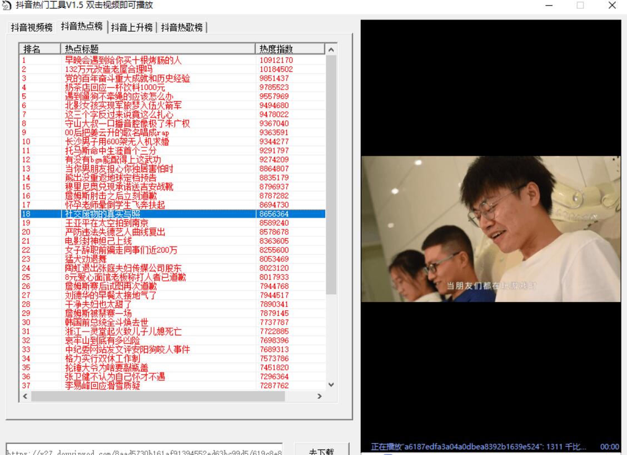Select row 电影封神妲己上线
This screenshot has height=455, width=627.
pyautogui.click(x=173, y=241)
